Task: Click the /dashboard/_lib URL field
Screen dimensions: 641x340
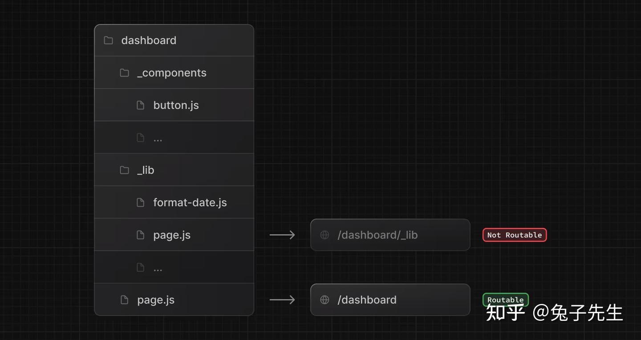Action: click(390, 235)
